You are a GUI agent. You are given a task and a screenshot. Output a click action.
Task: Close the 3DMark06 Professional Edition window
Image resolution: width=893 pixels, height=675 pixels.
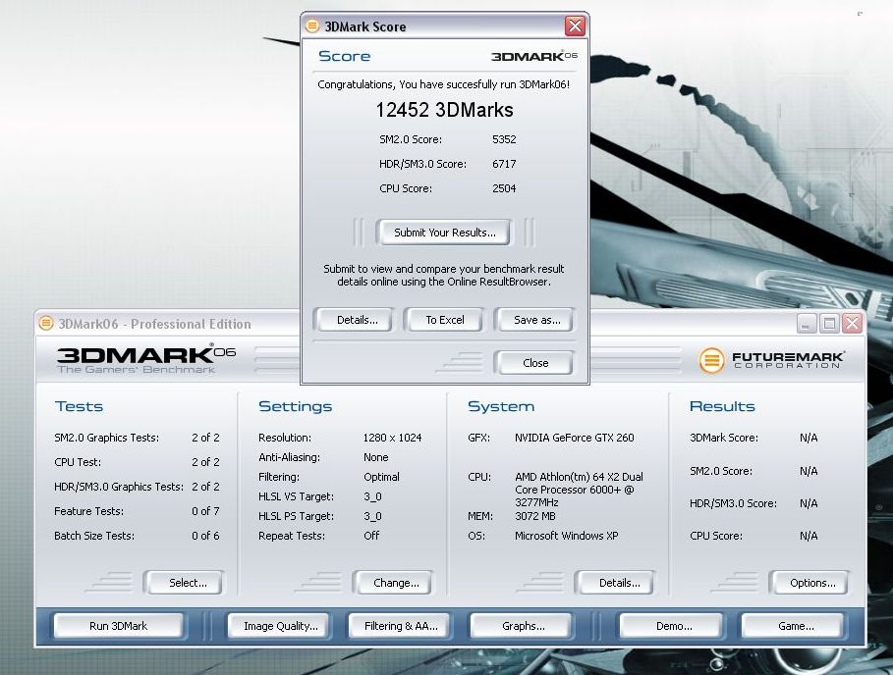[x=852, y=324]
